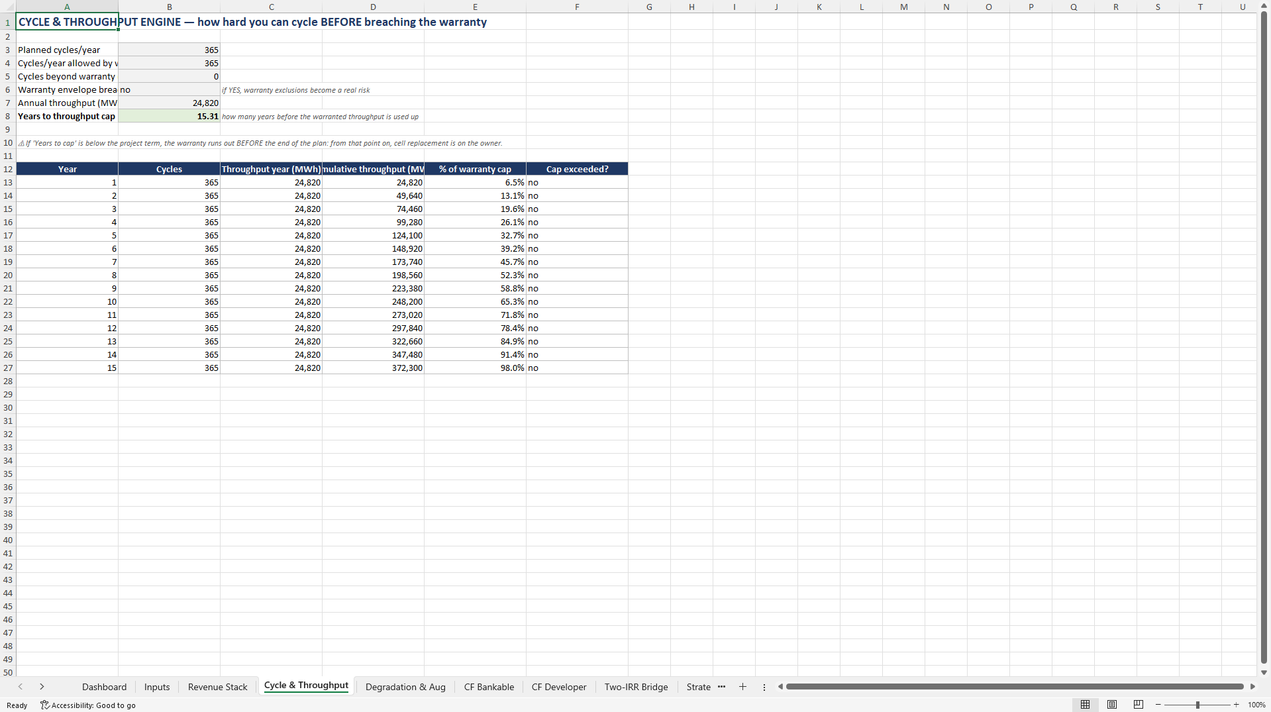Click the 'Cycles beyond warranty' label
This screenshot has width=1271, height=712.
coord(67,76)
